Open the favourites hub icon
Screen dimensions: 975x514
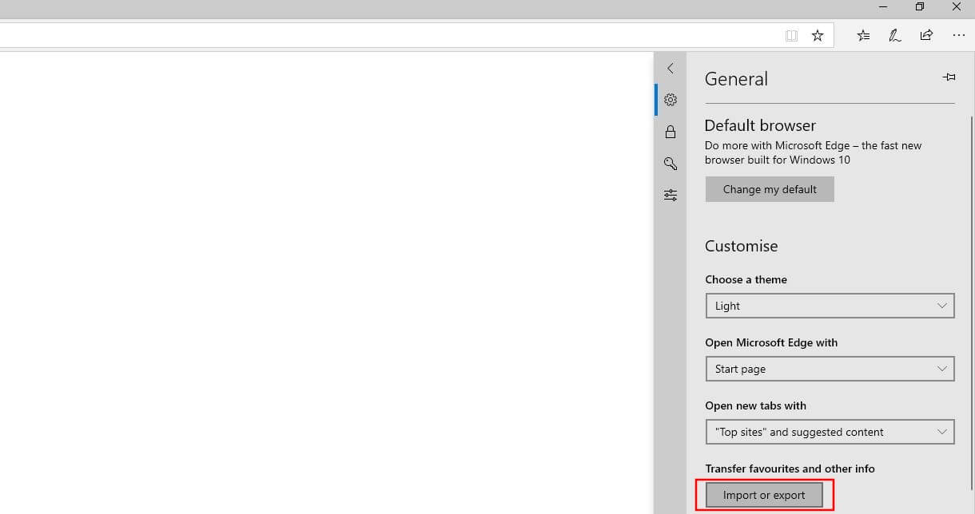point(863,35)
